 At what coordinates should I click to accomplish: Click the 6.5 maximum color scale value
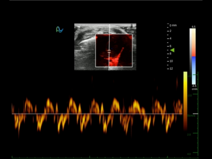click(193, 27)
